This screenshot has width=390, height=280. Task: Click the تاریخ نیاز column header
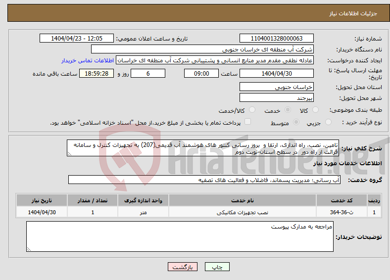point(42,200)
